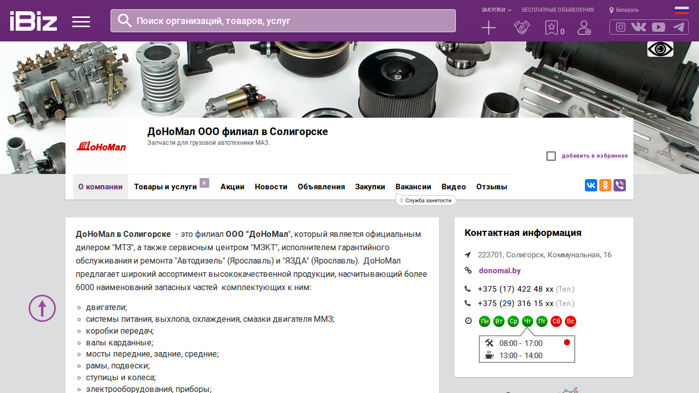Open the Закупки tab

pos(370,187)
